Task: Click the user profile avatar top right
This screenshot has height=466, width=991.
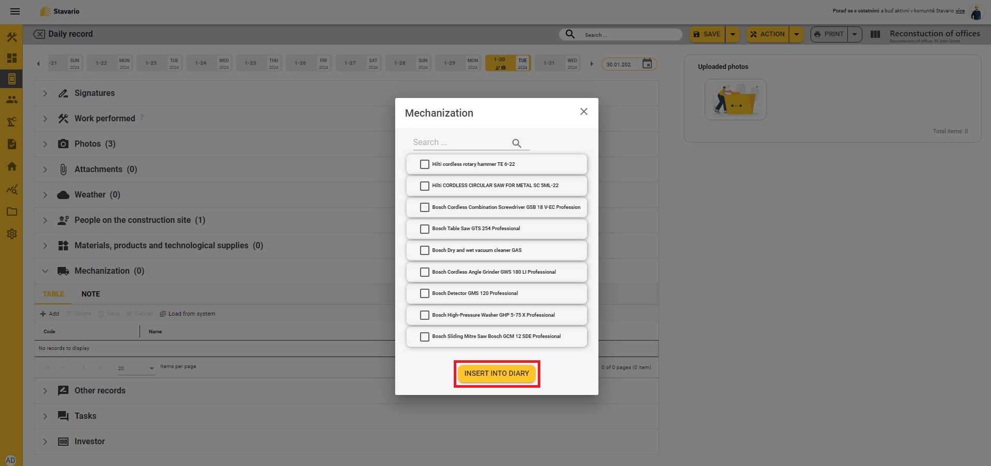Action: (976, 12)
